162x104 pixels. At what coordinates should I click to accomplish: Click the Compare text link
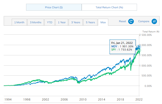pos(144,21)
